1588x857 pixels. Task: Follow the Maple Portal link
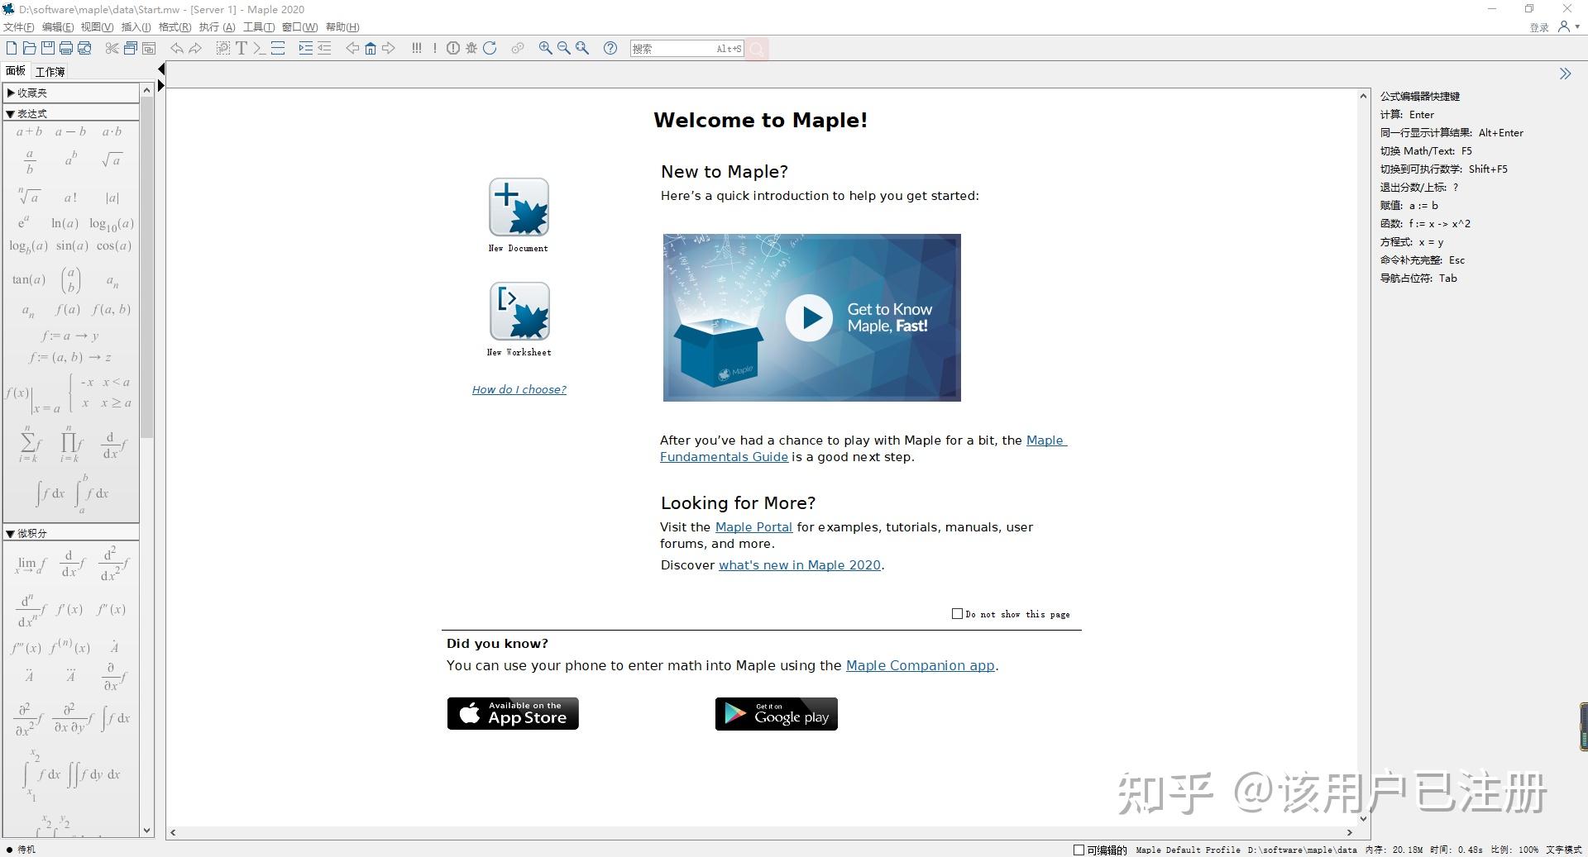[753, 526]
